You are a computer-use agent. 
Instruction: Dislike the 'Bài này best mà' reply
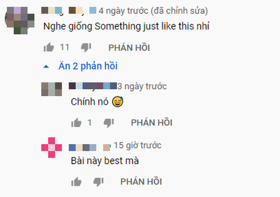coord(98,182)
